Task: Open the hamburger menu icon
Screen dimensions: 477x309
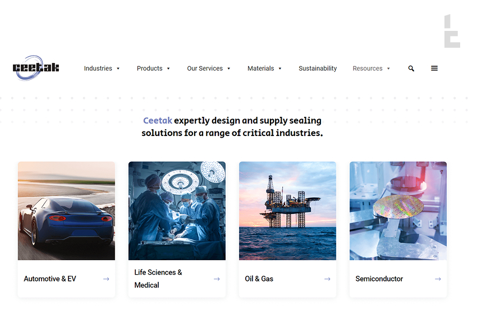Action: [x=434, y=69]
